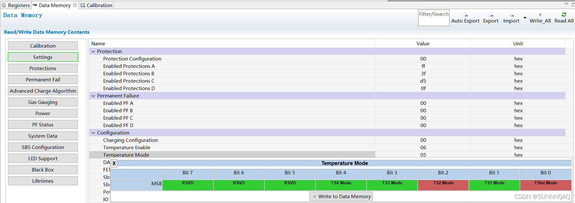
Task: Select Temperature Enable value 06
Action: (x=423, y=148)
